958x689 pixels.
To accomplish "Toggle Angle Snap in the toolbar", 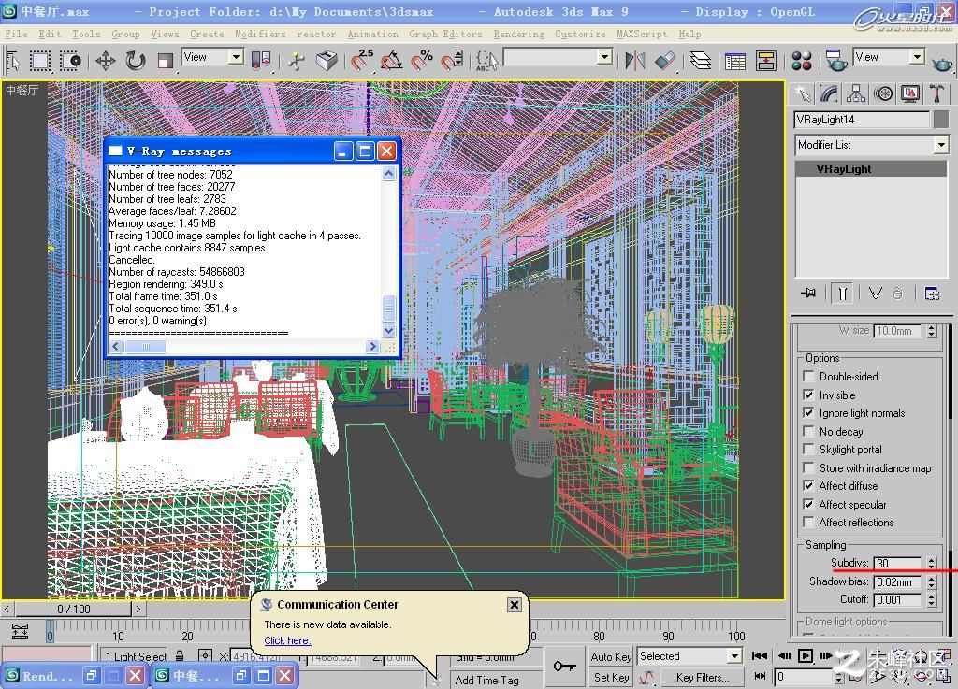I will click(391, 61).
